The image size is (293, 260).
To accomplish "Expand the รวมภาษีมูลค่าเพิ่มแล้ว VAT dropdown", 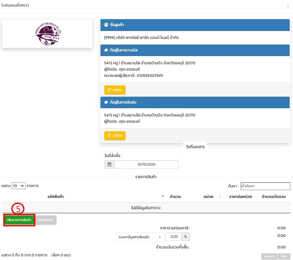I will 139,237.
